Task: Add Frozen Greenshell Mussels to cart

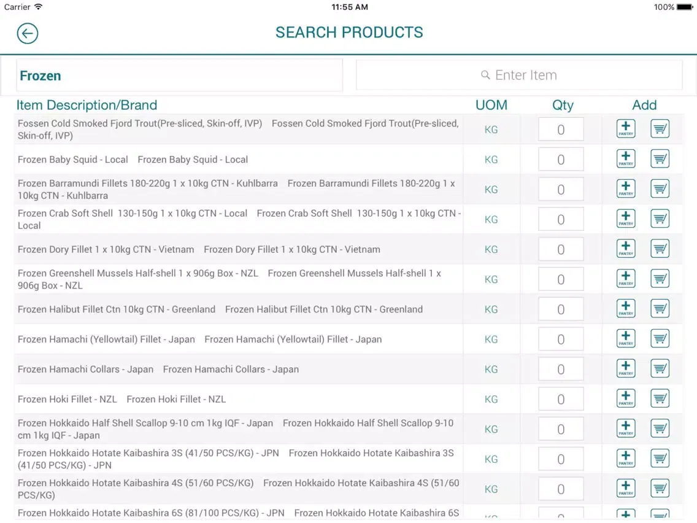Action: [660, 279]
